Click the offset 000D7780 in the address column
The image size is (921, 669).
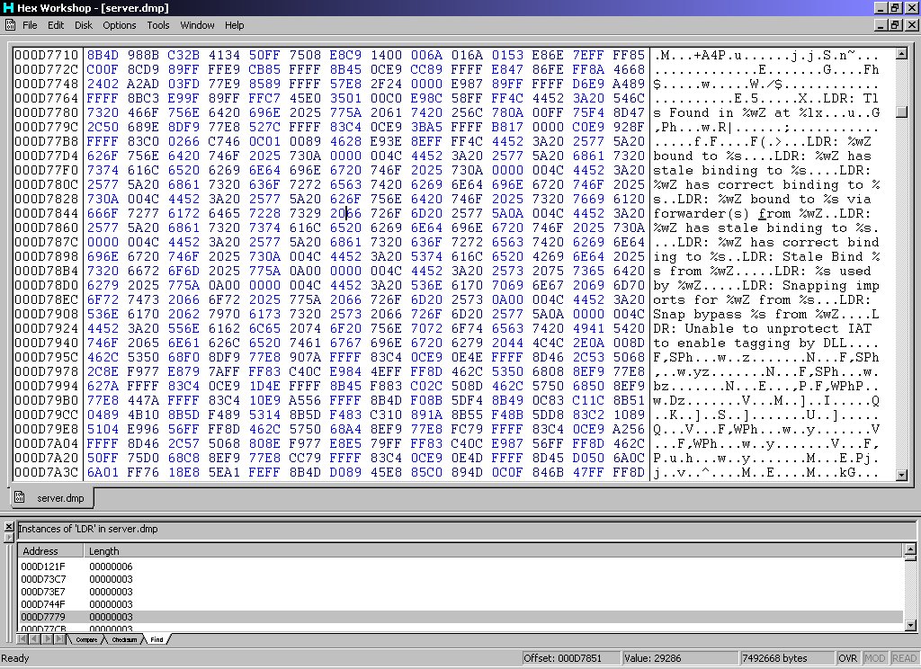click(x=47, y=112)
